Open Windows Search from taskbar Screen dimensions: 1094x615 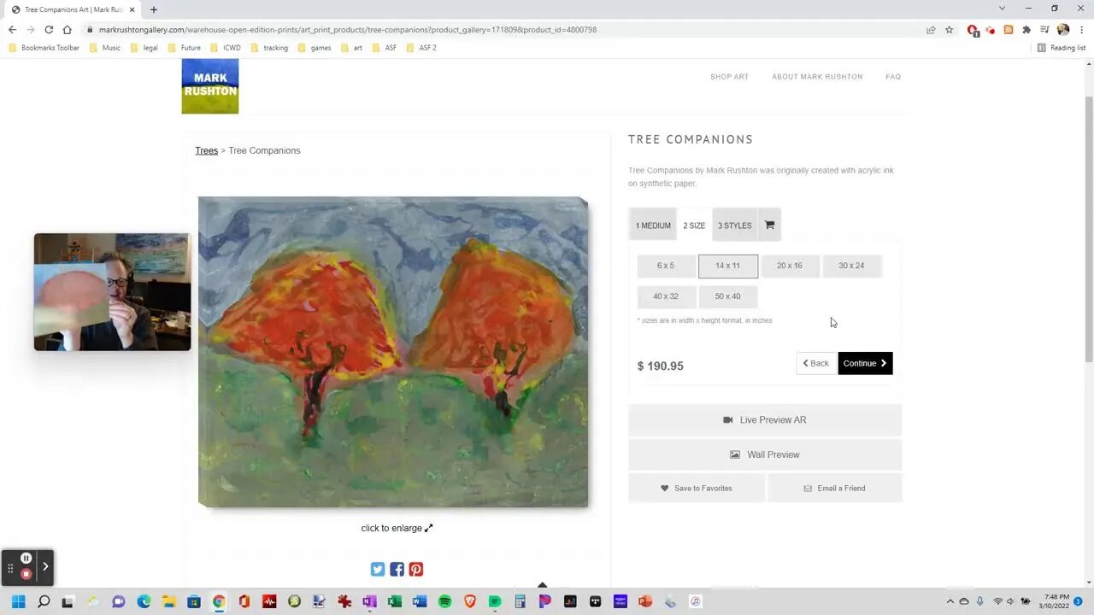point(44,601)
